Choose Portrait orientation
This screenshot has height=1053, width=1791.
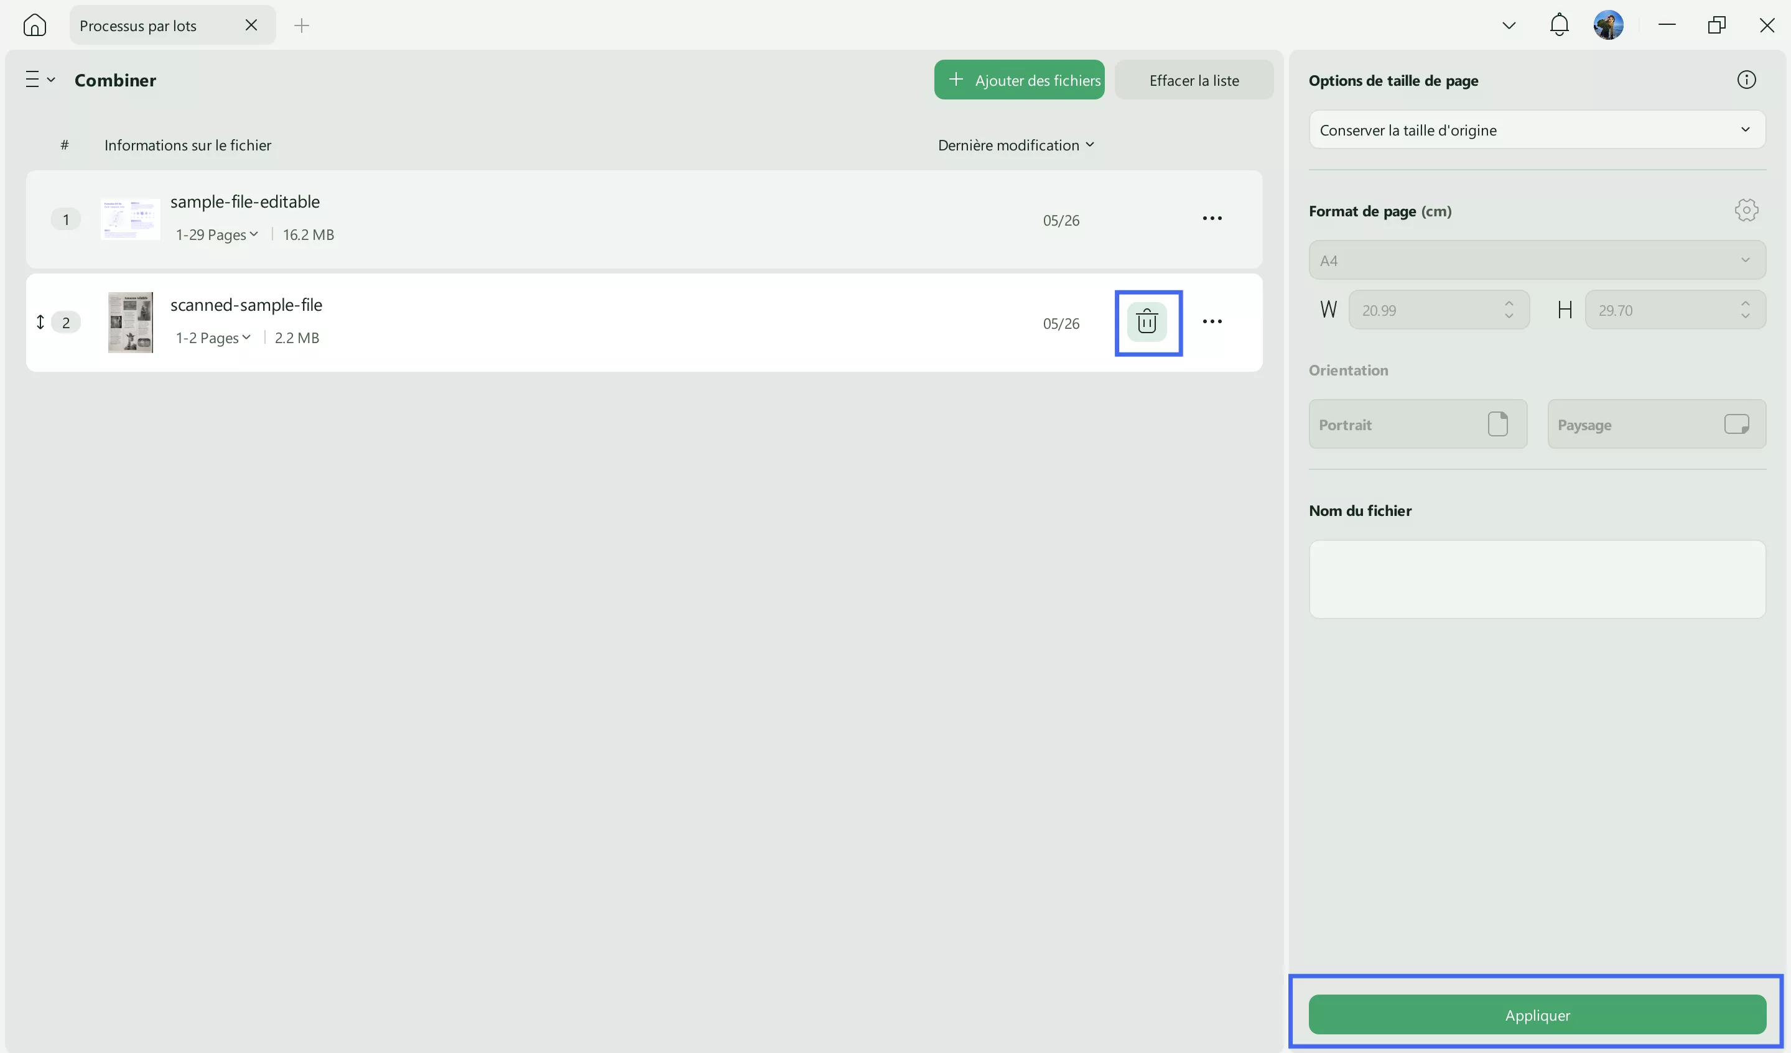pyautogui.click(x=1418, y=424)
